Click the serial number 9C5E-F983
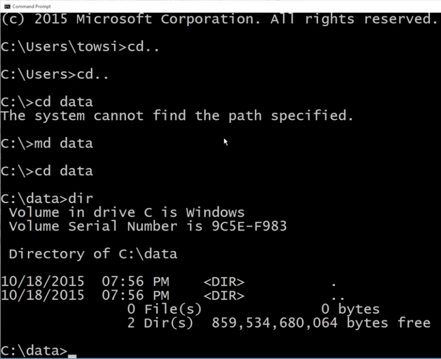Image resolution: width=441 pixels, height=359 pixels. pos(249,226)
